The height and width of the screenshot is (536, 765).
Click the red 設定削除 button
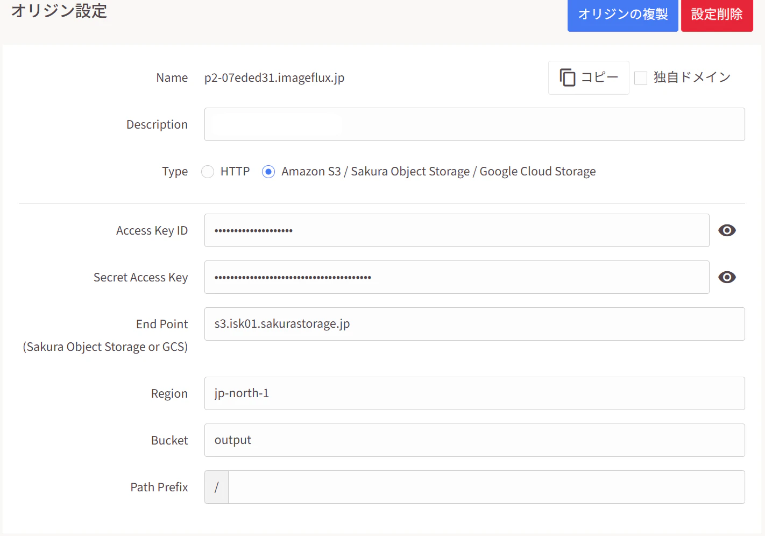click(x=717, y=15)
